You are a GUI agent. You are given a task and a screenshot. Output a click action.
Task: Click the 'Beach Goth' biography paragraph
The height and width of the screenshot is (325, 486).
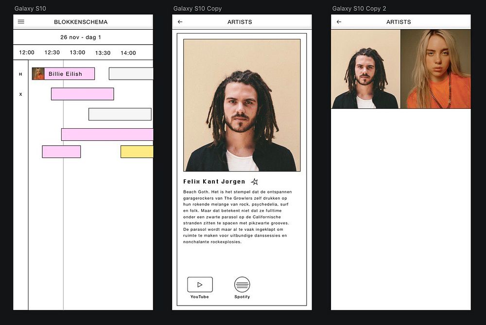click(238, 217)
